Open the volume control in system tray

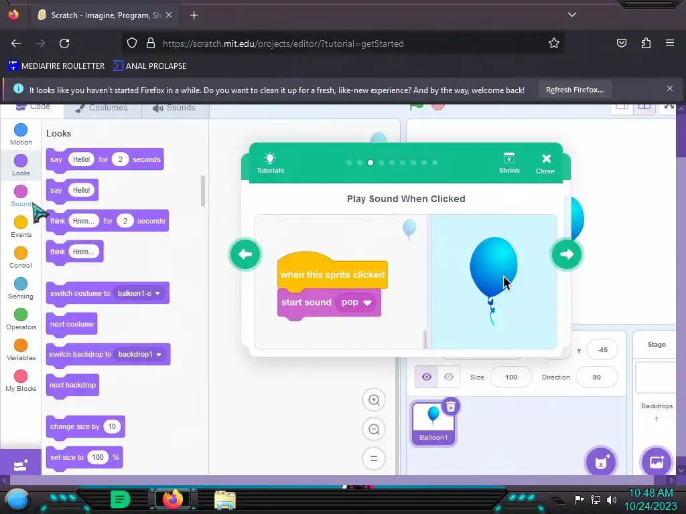(x=611, y=499)
